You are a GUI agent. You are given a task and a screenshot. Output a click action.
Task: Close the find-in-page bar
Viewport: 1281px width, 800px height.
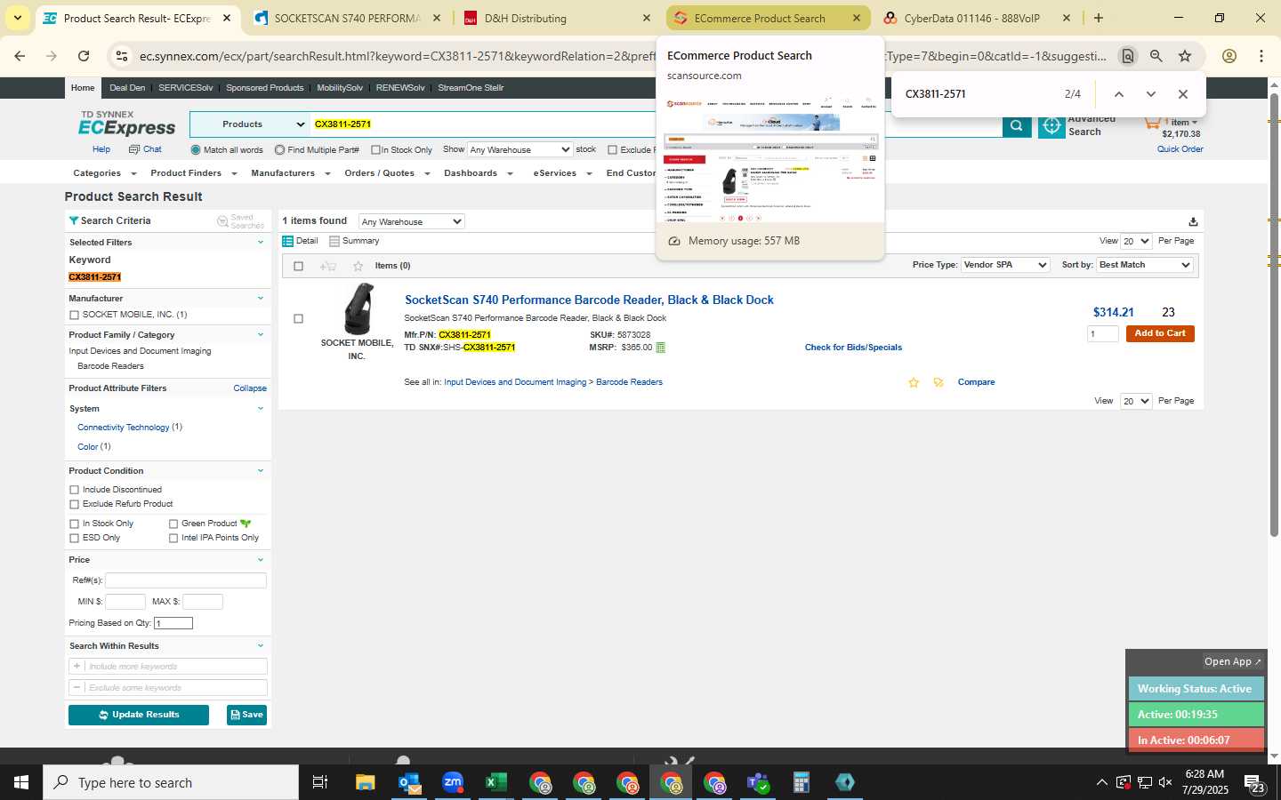click(1182, 94)
